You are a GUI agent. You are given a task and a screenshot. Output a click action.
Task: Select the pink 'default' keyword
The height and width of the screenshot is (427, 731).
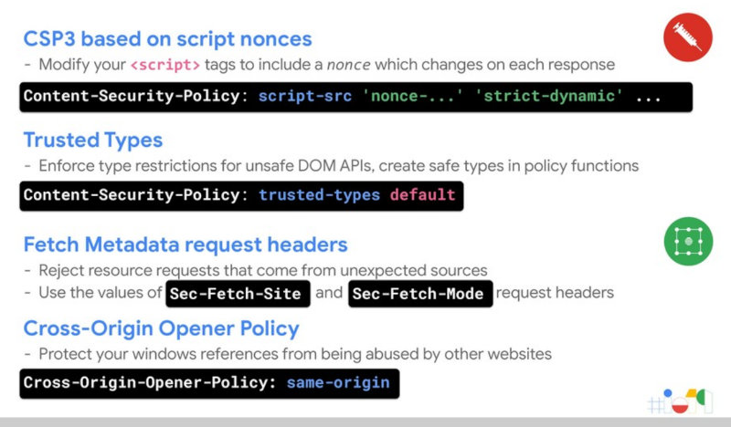coord(422,195)
